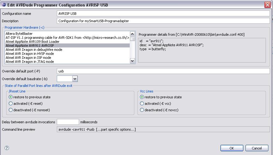
Task: Select Atmel AVR Dragon in JTAG mode
Action: click(x=68, y=62)
